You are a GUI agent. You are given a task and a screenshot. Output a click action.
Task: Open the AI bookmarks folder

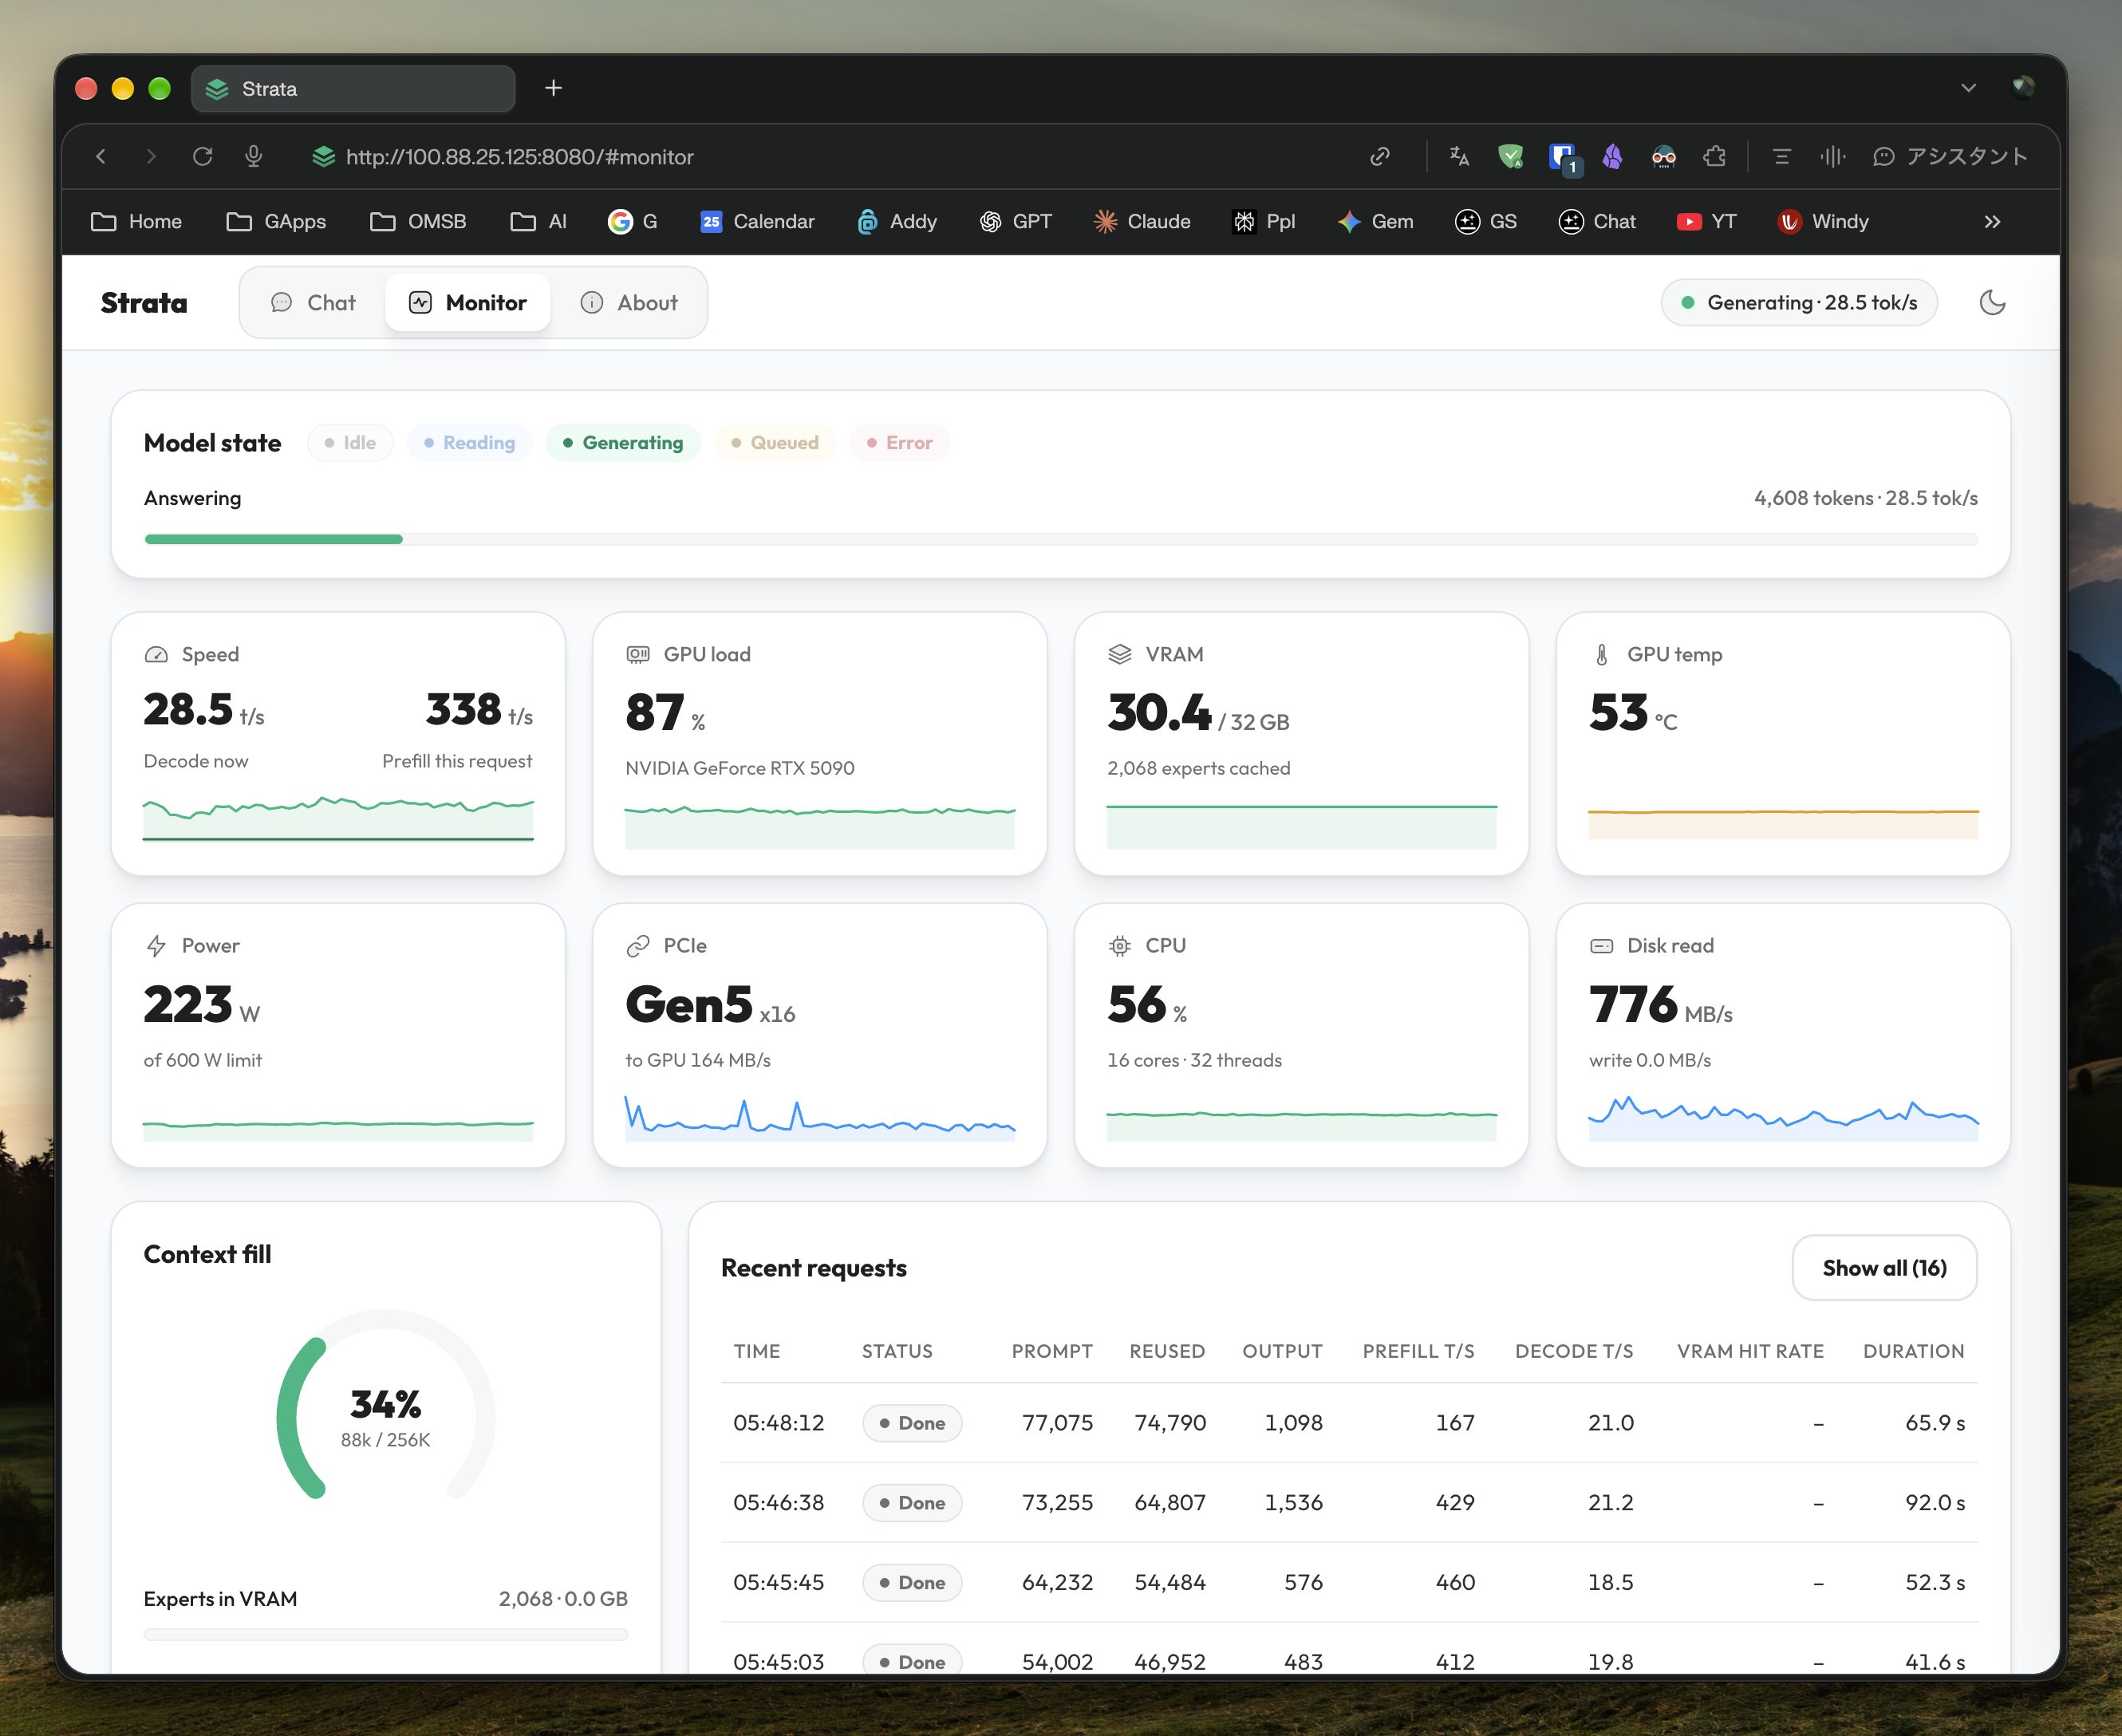point(538,221)
